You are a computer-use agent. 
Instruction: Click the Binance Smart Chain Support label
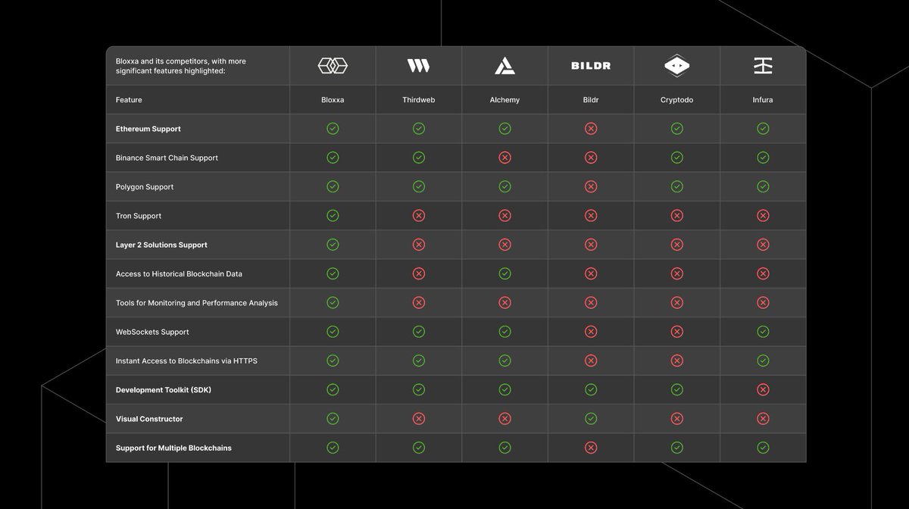(167, 158)
